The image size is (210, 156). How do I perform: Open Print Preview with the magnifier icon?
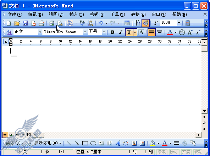point(60,23)
